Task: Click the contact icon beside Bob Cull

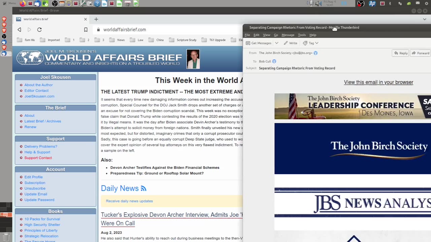Action: click(274, 61)
